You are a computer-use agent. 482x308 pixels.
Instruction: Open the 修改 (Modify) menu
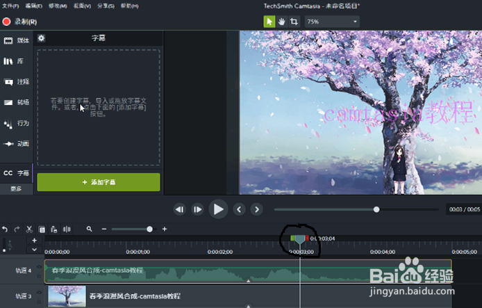[x=58, y=6]
